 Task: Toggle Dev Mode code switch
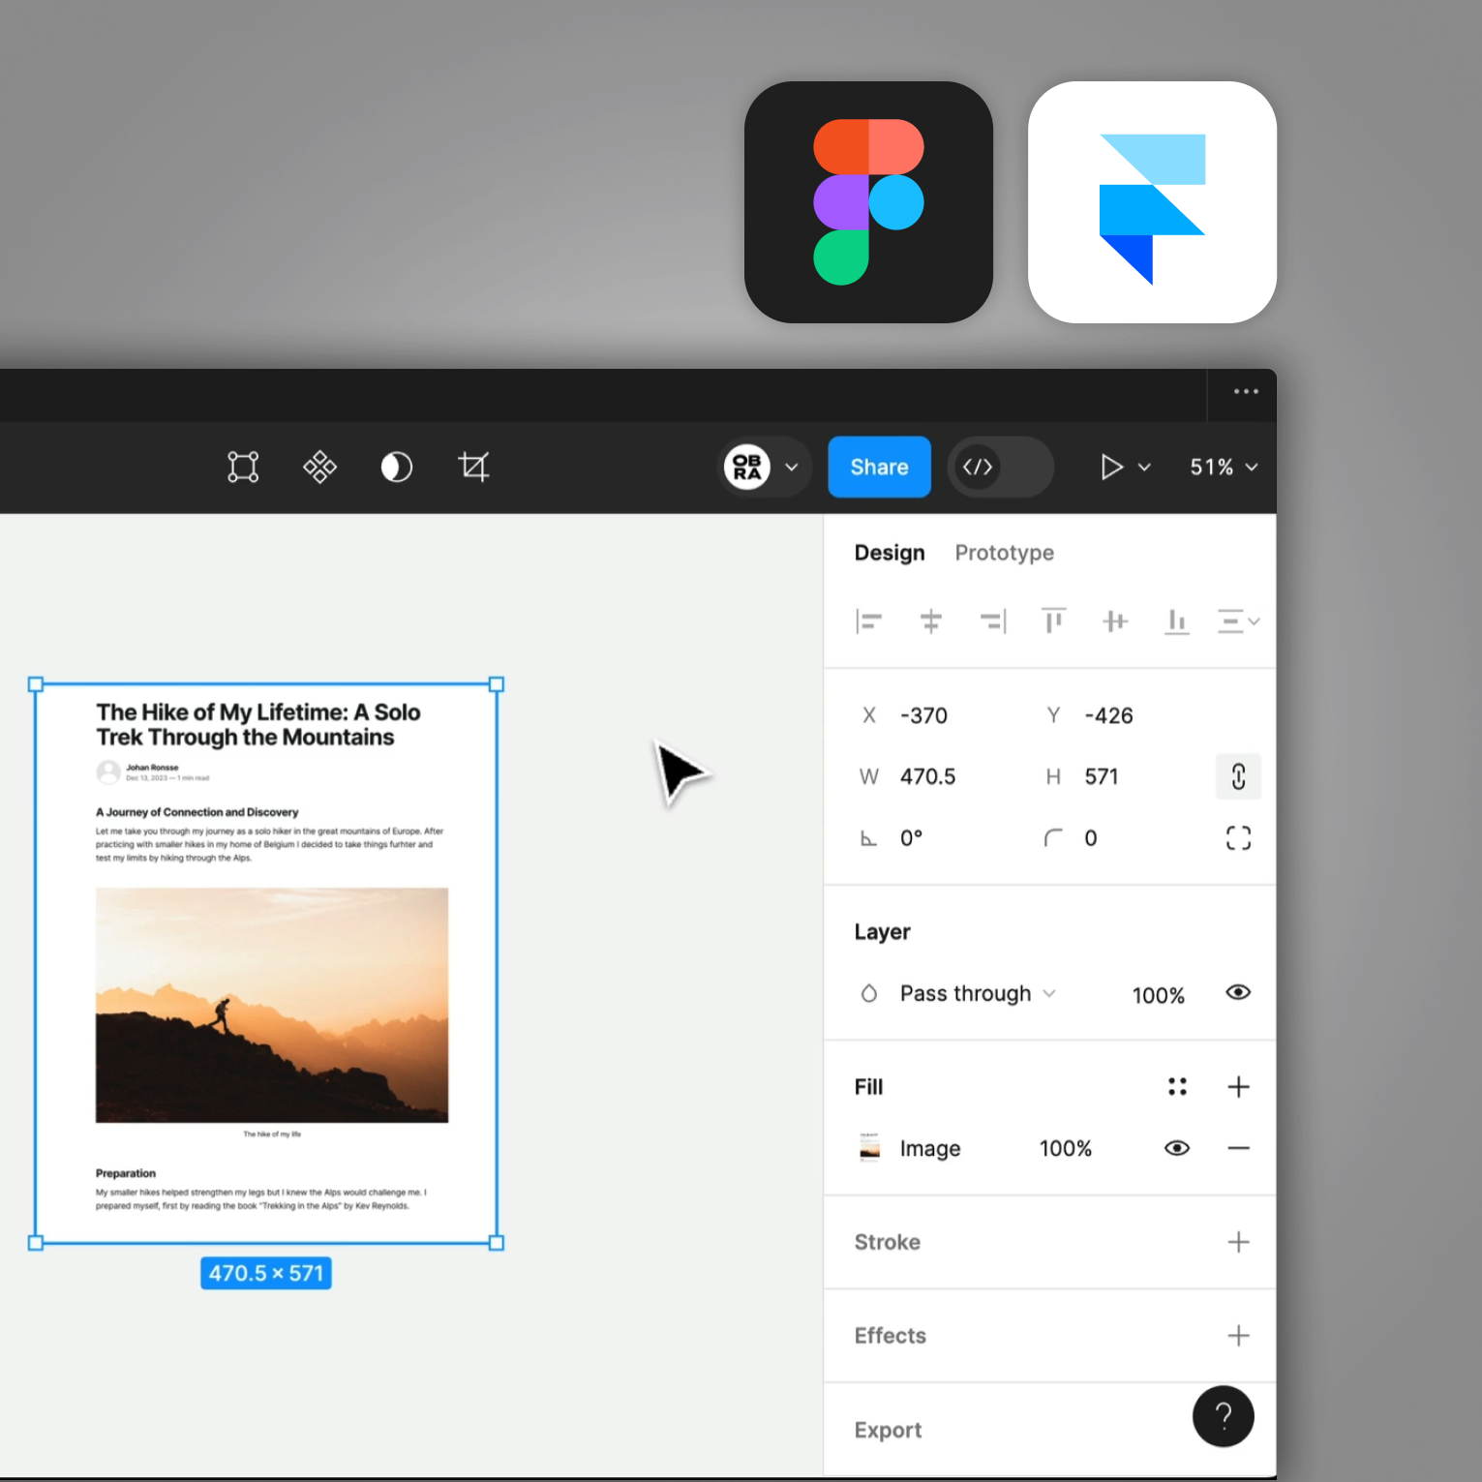pos(1000,467)
